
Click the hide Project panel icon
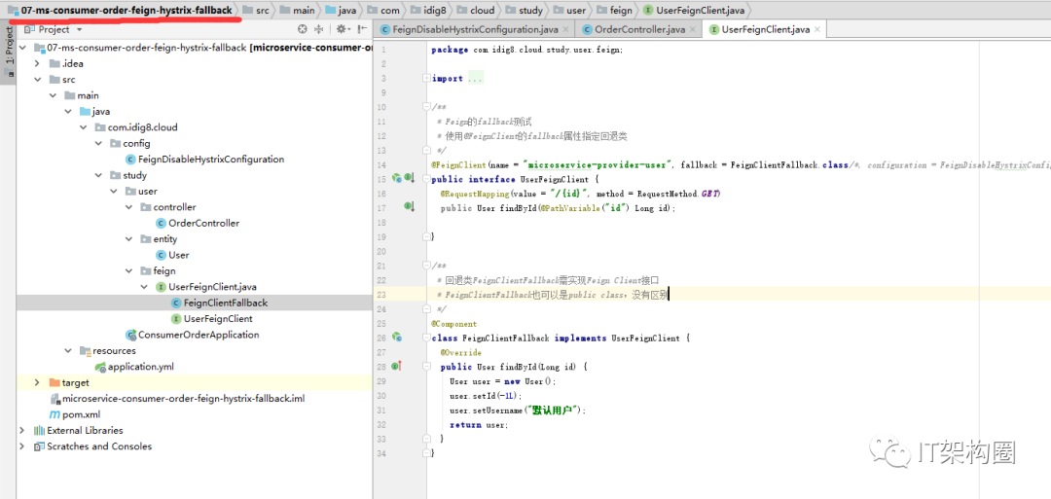[x=361, y=29]
